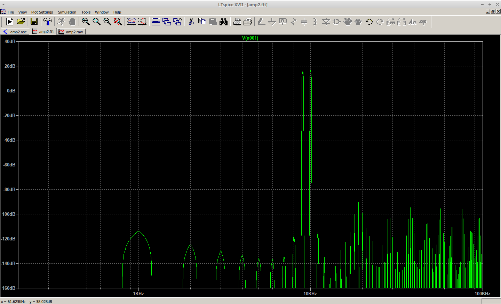Image resolution: width=501 pixels, height=304 pixels.
Task: Click the 10KHz horizontal axis label
Action: (310, 294)
